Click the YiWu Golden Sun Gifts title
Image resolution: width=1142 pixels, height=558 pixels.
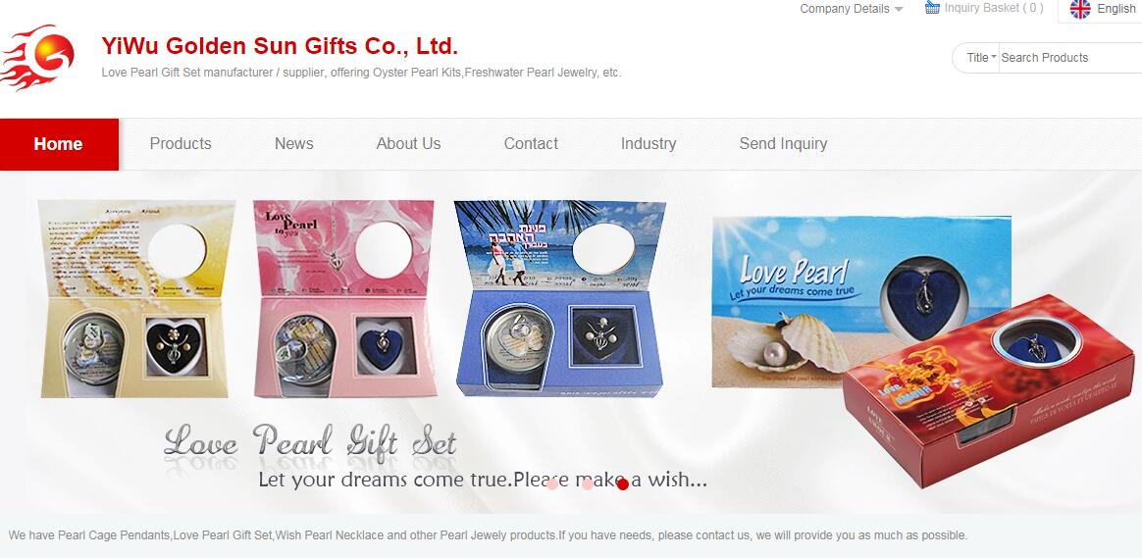280,46
